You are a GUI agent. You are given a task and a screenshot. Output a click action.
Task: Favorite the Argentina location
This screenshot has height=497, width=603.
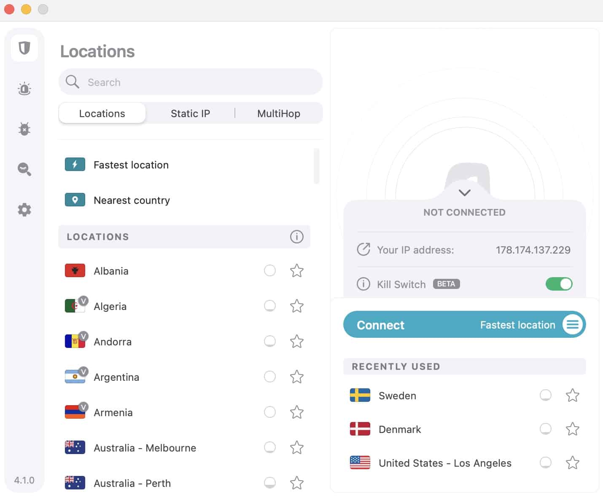(x=297, y=377)
